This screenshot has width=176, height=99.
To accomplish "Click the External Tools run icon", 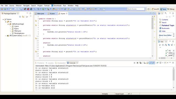I will tap(48, 9).
